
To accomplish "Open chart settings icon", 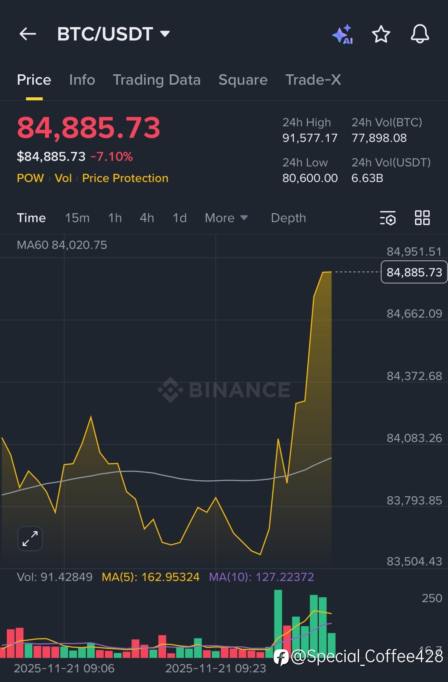I will [x=387, y=218].
